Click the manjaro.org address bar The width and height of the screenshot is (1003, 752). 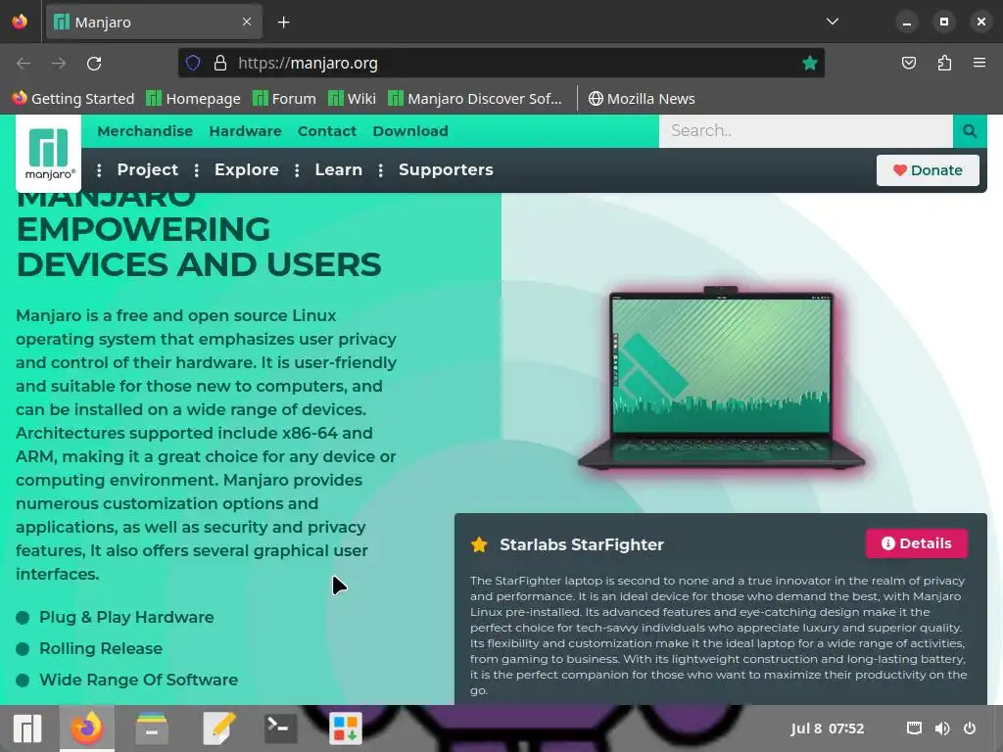pos(501,63)
